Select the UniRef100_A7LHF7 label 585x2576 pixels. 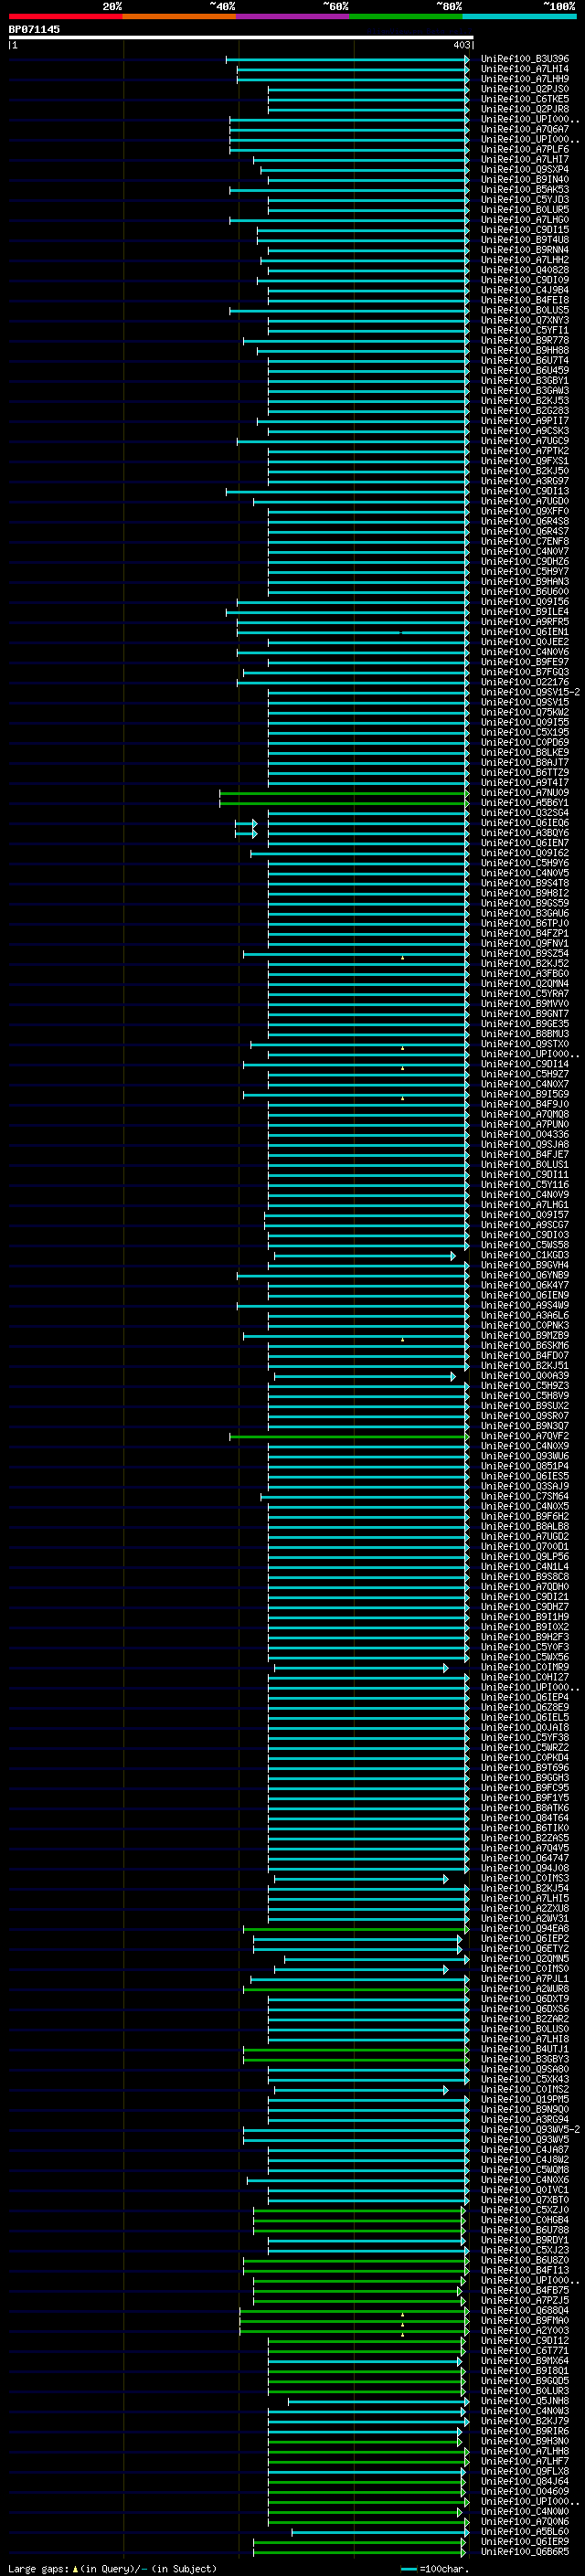click(525, 2461)
